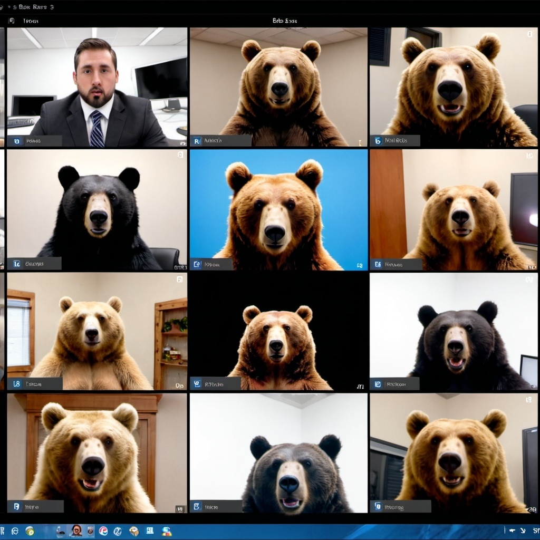Click the black bear participant's name label
This screenshot has width=540, height=540.
click(x=34, y=263)
